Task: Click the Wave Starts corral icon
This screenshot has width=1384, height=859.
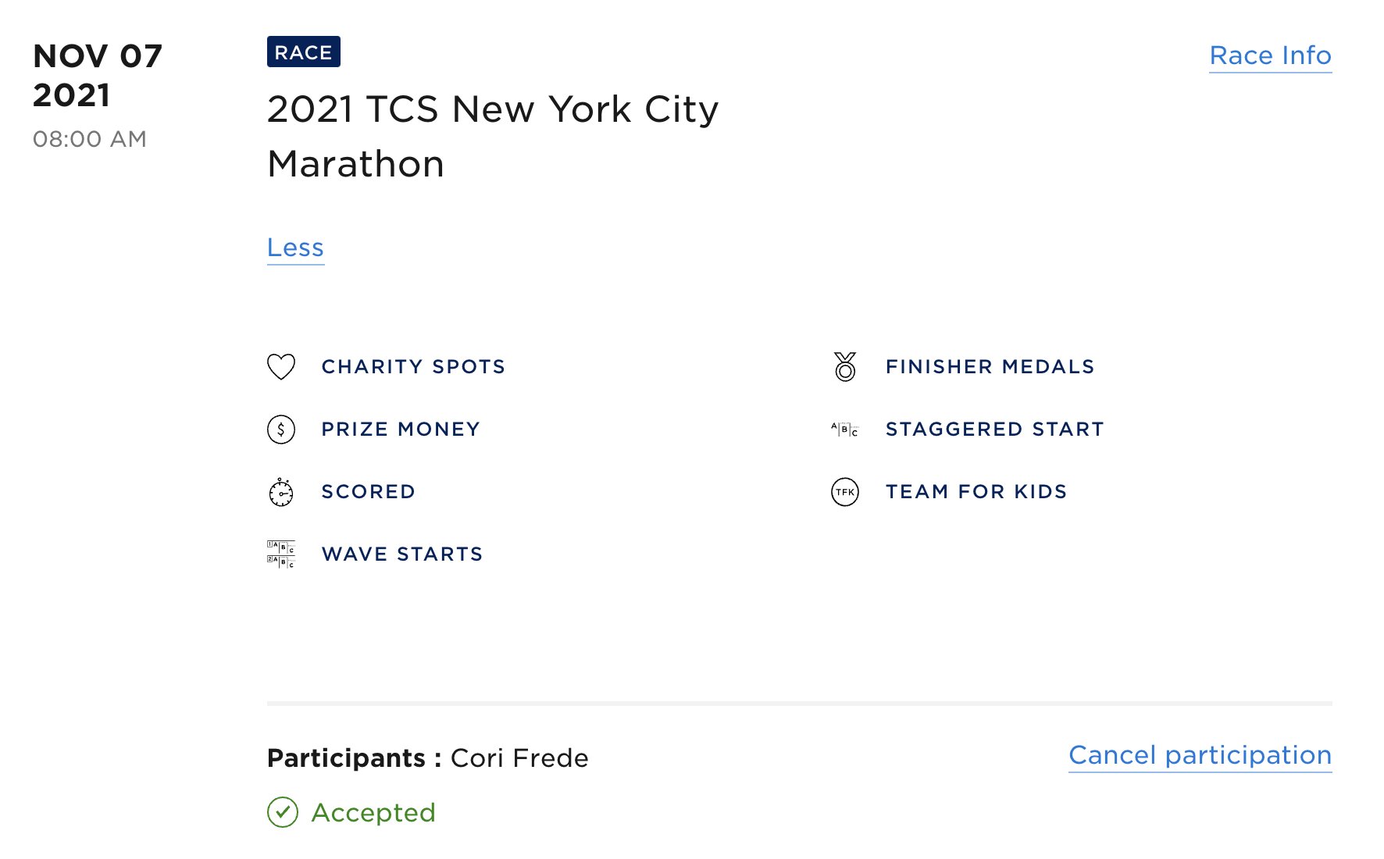Action: [281, 554]
